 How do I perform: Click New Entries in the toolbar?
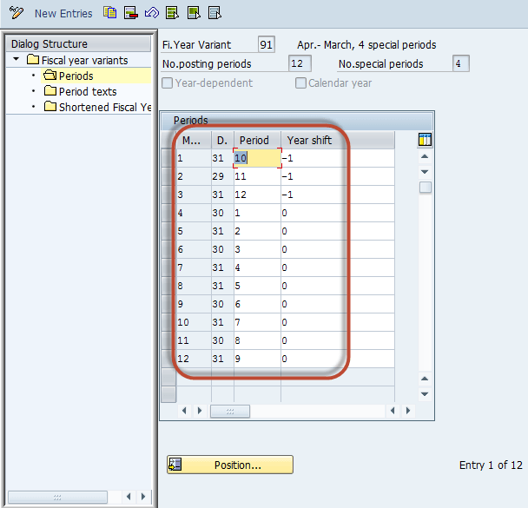click(63, 13)
